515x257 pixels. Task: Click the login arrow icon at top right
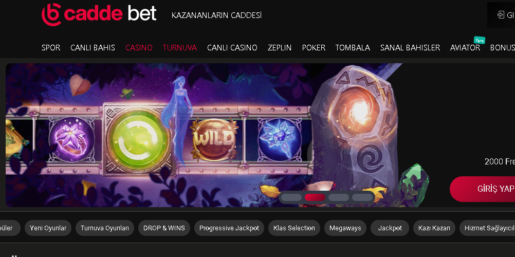(x=501, y=15)
